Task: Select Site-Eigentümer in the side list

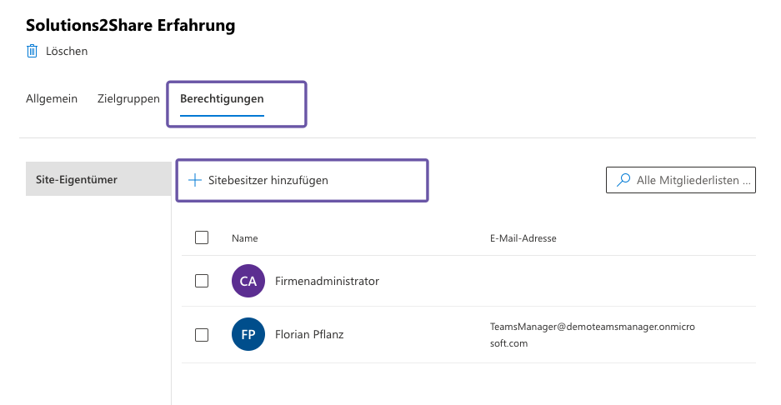Action: click(x=98, y=179)
